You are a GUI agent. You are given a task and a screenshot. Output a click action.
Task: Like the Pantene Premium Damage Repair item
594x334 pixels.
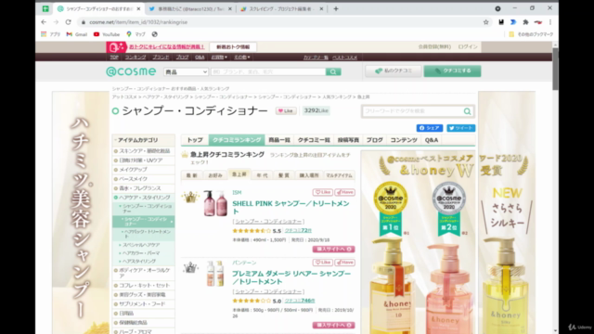322,262
